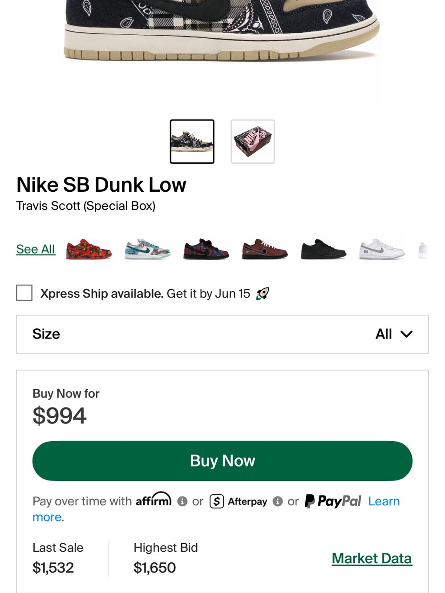
Task: Click the Xpress Ship rocket icon
Action: pyautogui.click(x=263, y=294)
